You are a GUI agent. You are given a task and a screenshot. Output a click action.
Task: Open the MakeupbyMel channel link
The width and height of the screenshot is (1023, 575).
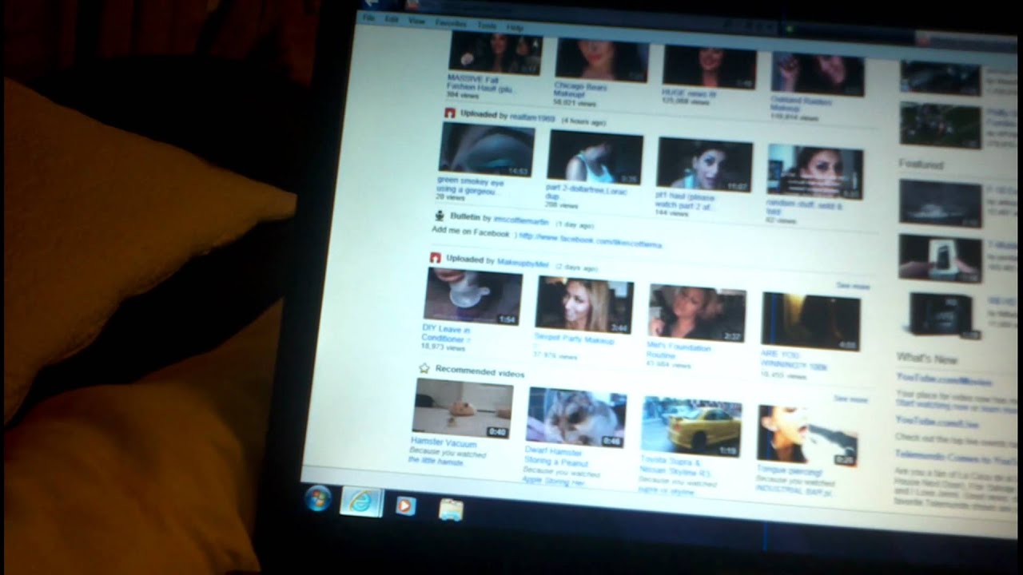click(523, 262)
